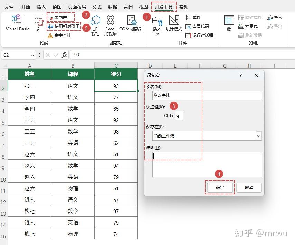Click the XML 源 icon

[x=228, y=24]
